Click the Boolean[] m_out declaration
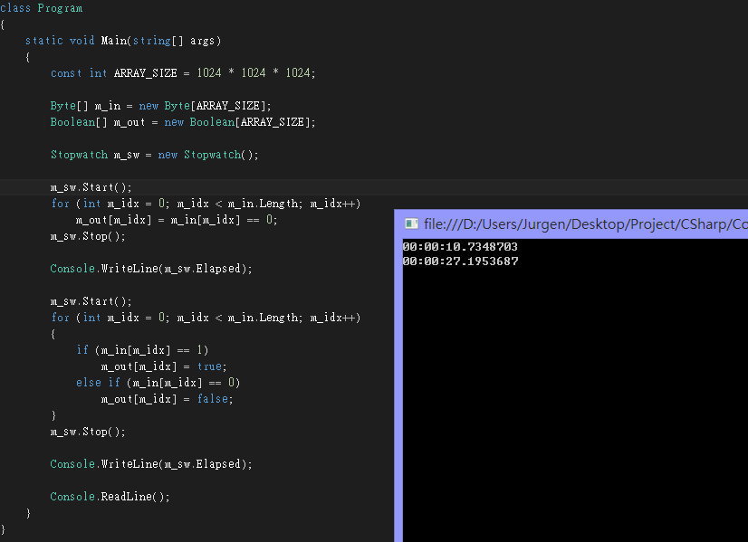This screenshot has height=542, width=748. coord(183,122)
